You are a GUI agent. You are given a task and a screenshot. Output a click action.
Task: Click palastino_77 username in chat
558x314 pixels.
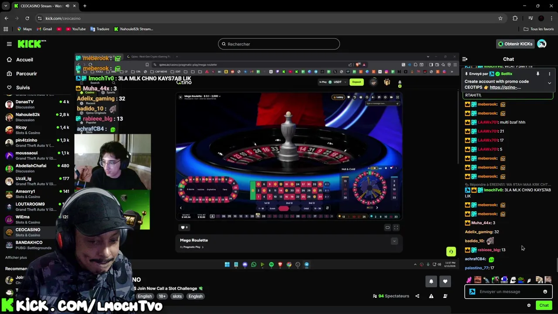[x=476, y=268]
